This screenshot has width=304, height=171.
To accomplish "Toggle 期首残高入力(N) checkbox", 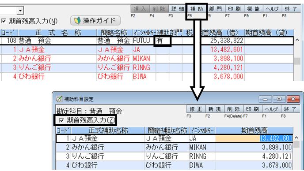I will point(4,21).
